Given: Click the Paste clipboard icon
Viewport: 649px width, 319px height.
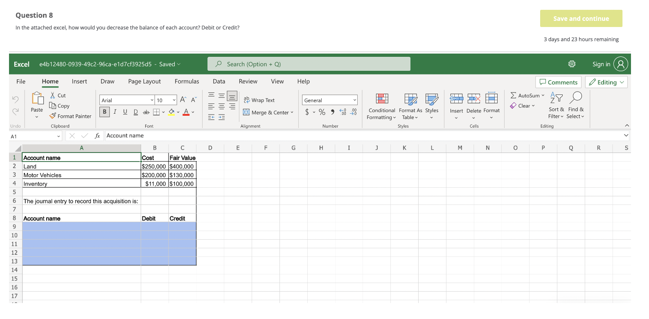Looking at the screenshot, I should (x=37, y=99).
